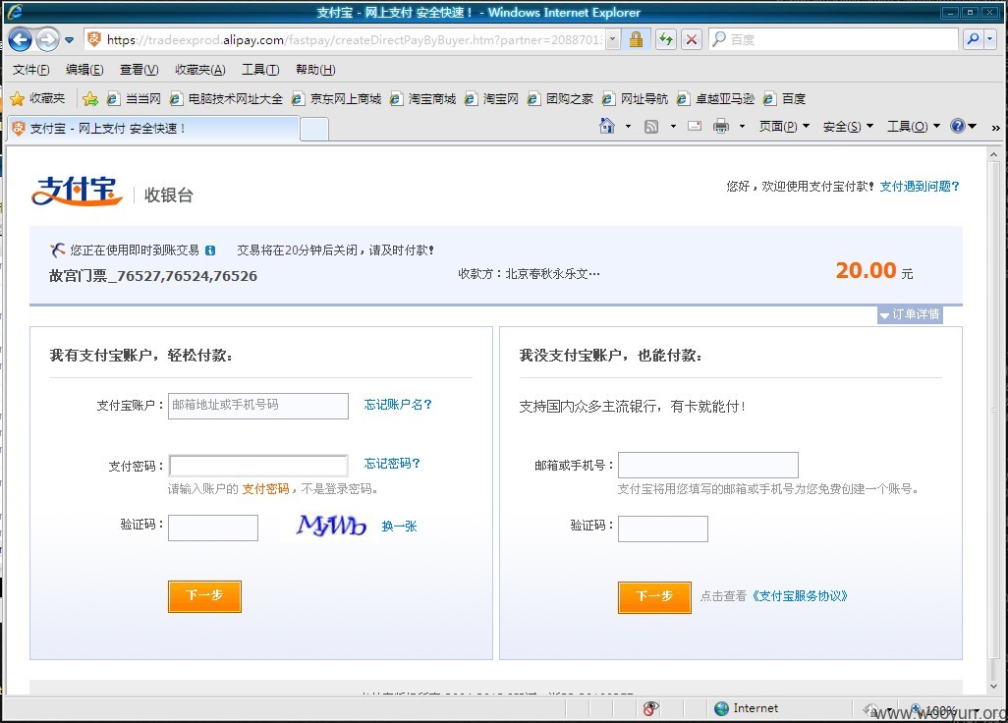Viewport: 1008px width, 723px height.
Task: Open the 工具(O) command bar dropdown
Action: pos(914,126)
